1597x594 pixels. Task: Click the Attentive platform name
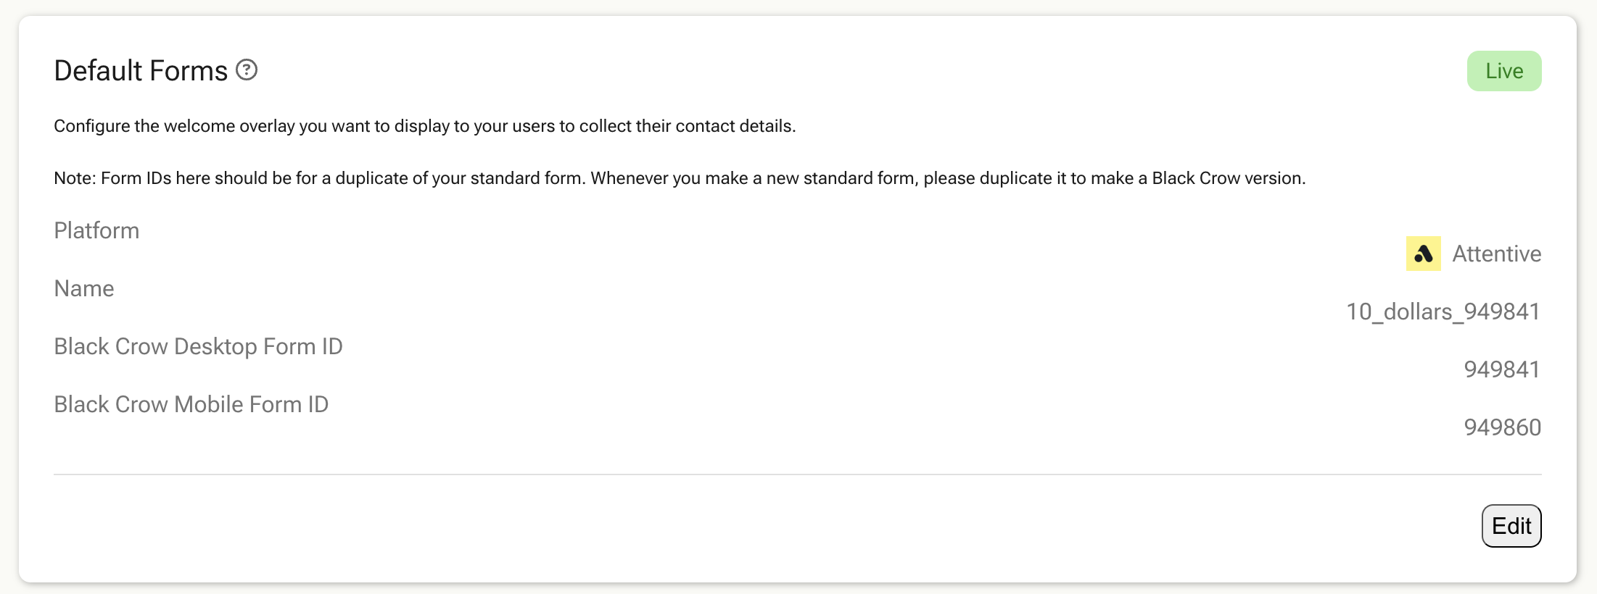pyautogui.click(x=1497, y=254)
